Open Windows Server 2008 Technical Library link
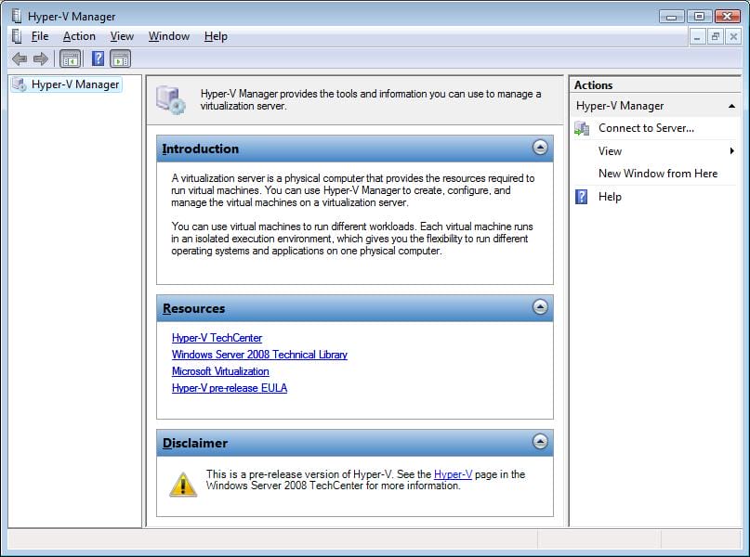750x557 pixels. [x=259, y=355]
